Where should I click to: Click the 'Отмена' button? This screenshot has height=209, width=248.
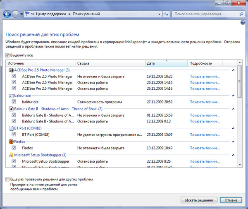pyautogui.click(x=231, y=200)
